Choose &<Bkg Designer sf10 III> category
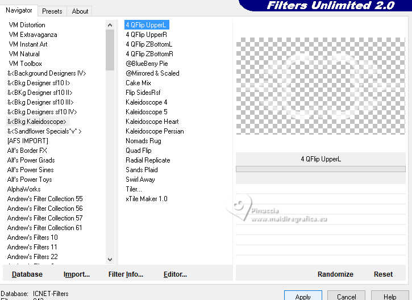412x300 pixels. (x=40, y=102)
